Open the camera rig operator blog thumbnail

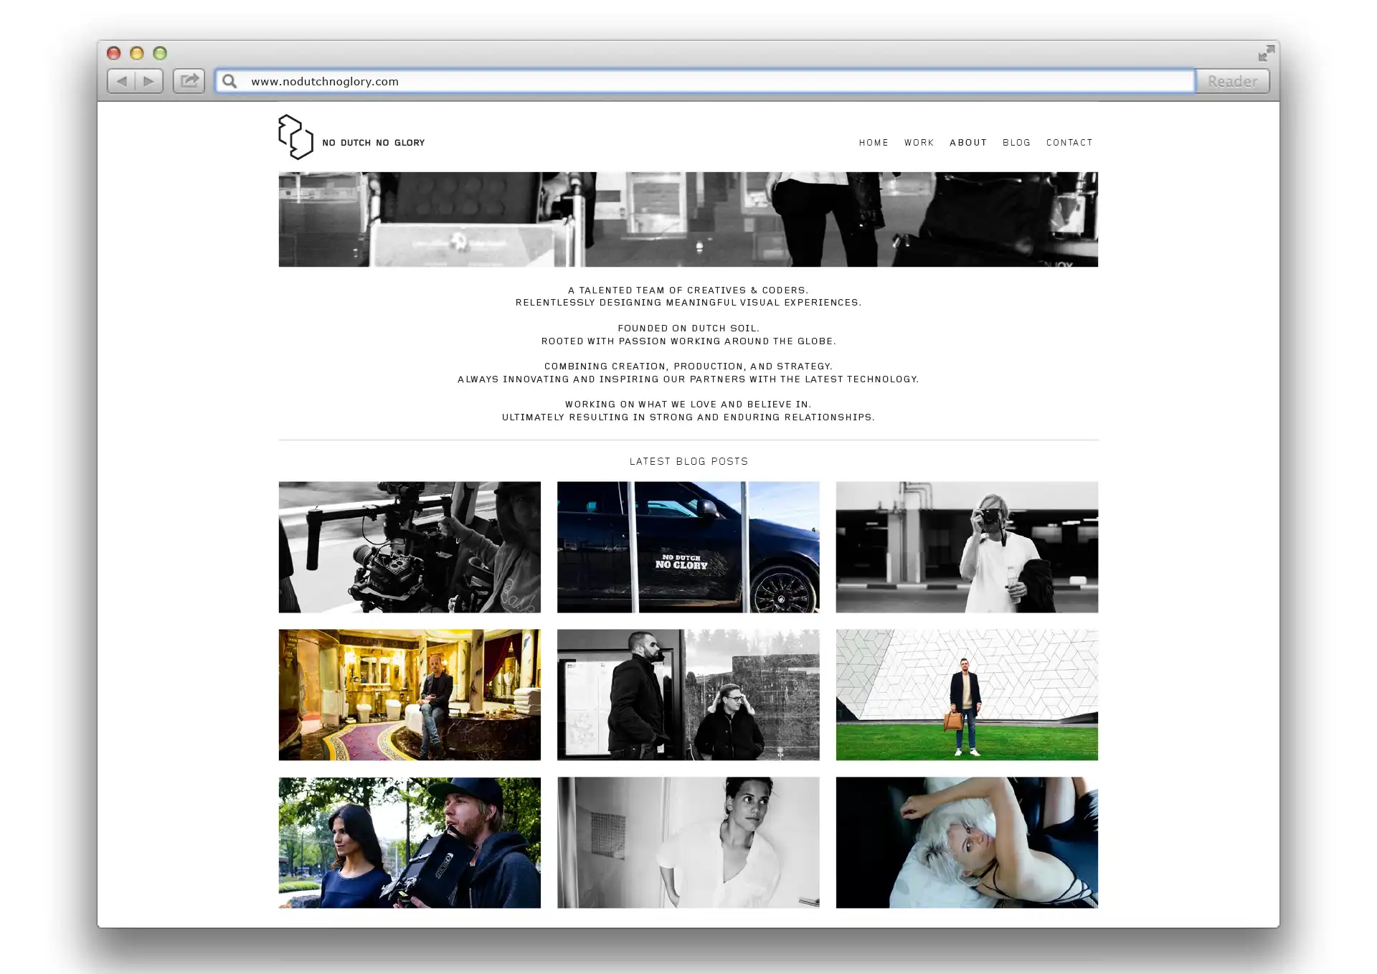410,547
